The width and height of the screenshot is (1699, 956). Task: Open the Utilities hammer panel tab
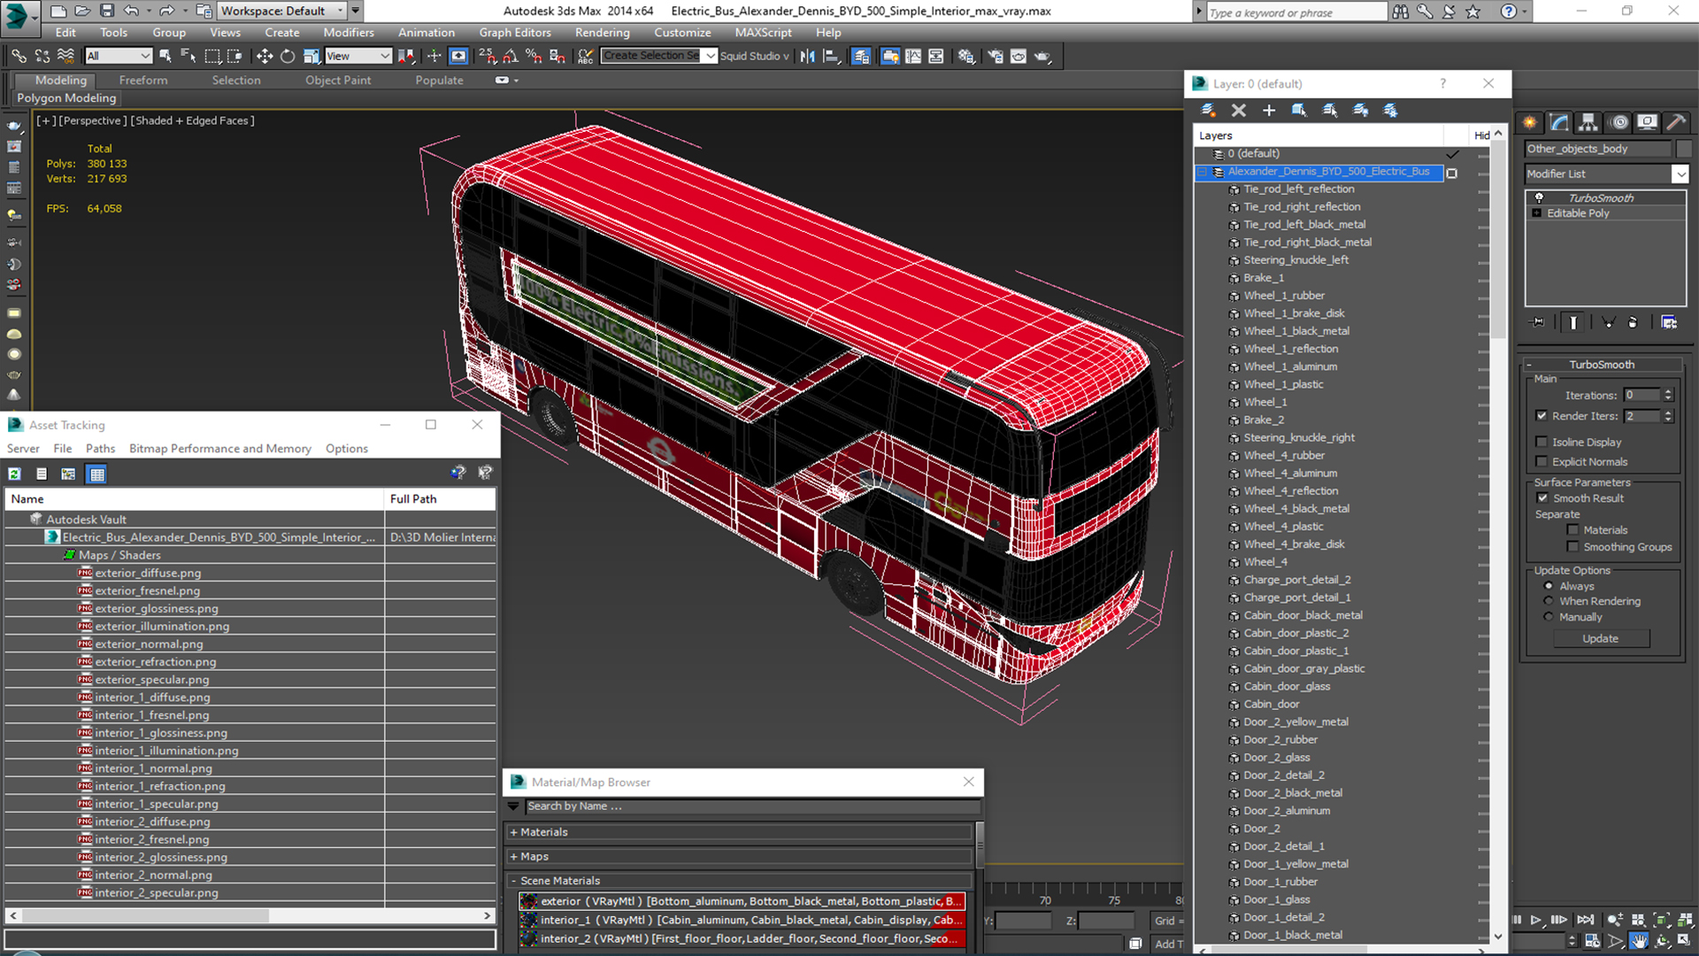1676,122
